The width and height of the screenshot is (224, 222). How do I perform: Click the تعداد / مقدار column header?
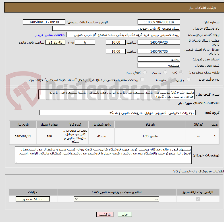[x=49, y=125]
